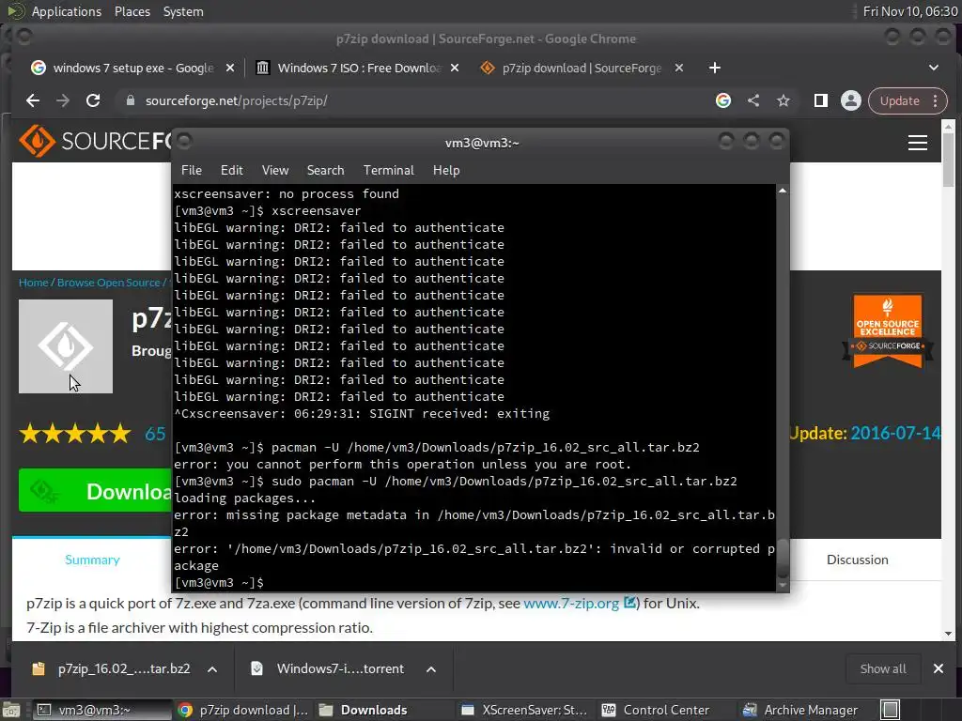Click the Open Source Excellence badge

(888, 331)
